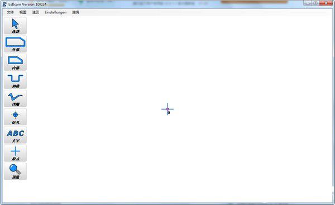
Task: Open the magnifier preview tool (预览)
Action: click(15, 172)
